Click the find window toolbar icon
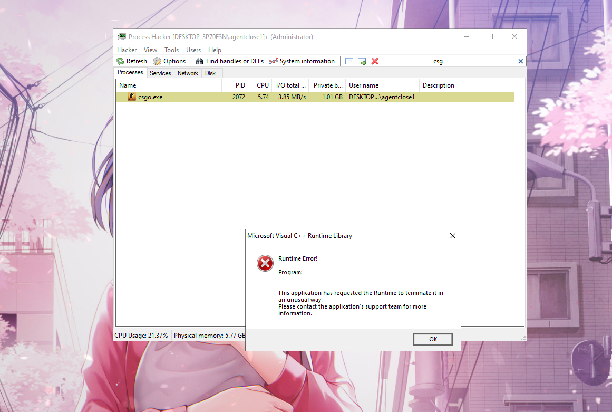This screenshot has height=412, width=612. pyautogui.click(x=349, y=61)
